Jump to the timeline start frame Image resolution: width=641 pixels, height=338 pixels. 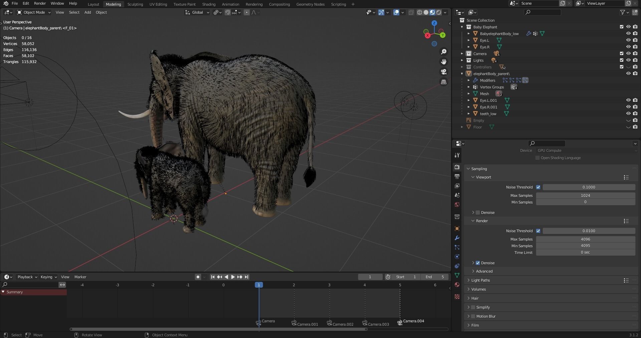(213, 277)
